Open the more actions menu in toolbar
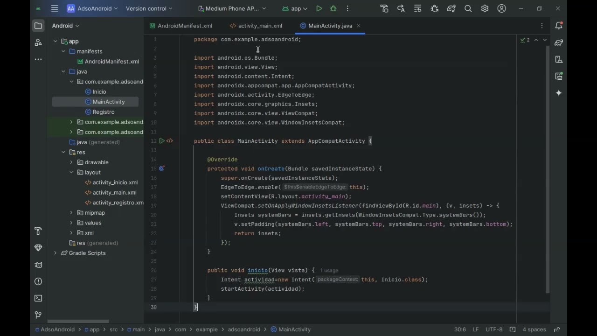 [347, 8]
